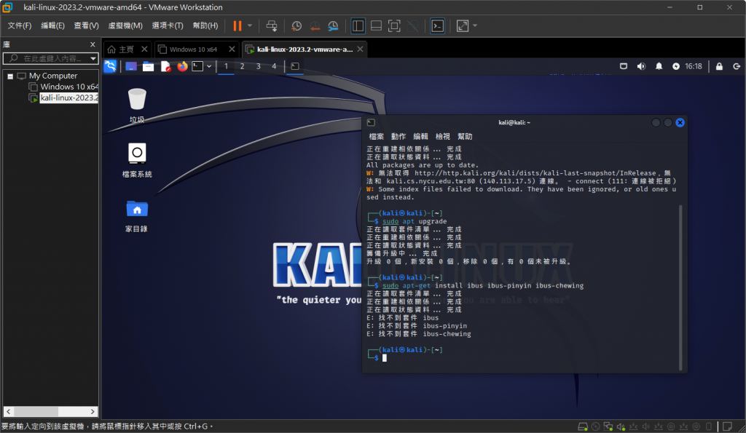746x433 pixels.
Task: Open the 選項卡(T) menu
Action: coord(168,25)
